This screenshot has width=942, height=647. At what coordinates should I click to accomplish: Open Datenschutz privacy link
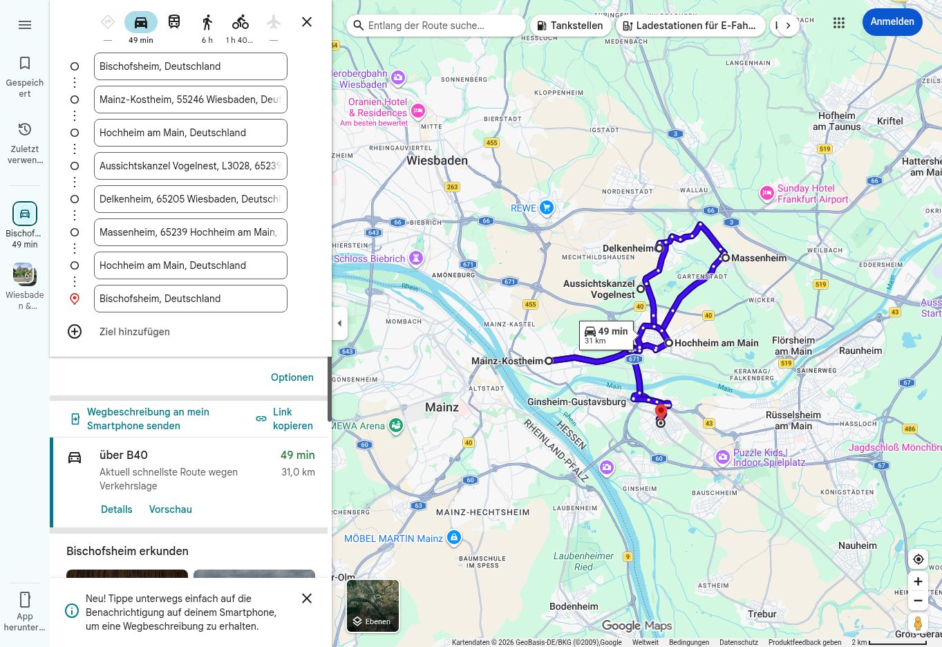[739, 642]
